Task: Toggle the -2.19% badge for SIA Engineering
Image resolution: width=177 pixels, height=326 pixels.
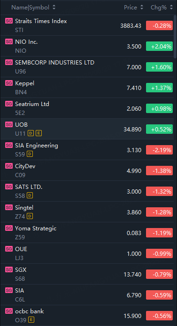Action: point(159,150)
